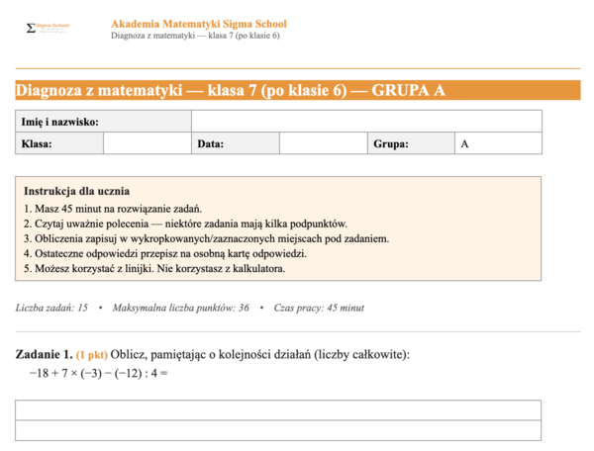Click the 'Grupa:' label cell
The width and height of the screenshot is (594, 451).
pyautogui.click(x=411, y=143)
